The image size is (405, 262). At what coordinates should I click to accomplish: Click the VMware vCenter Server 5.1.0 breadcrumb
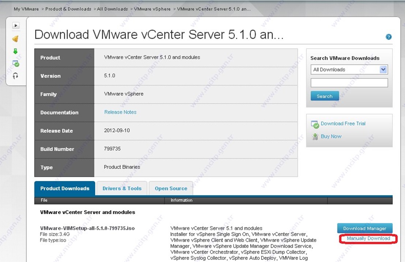pyautogui.click(x=214, y=9)
